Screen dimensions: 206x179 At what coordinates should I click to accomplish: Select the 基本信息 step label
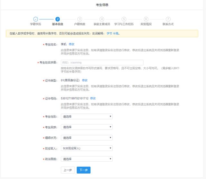tap(58, 24)
